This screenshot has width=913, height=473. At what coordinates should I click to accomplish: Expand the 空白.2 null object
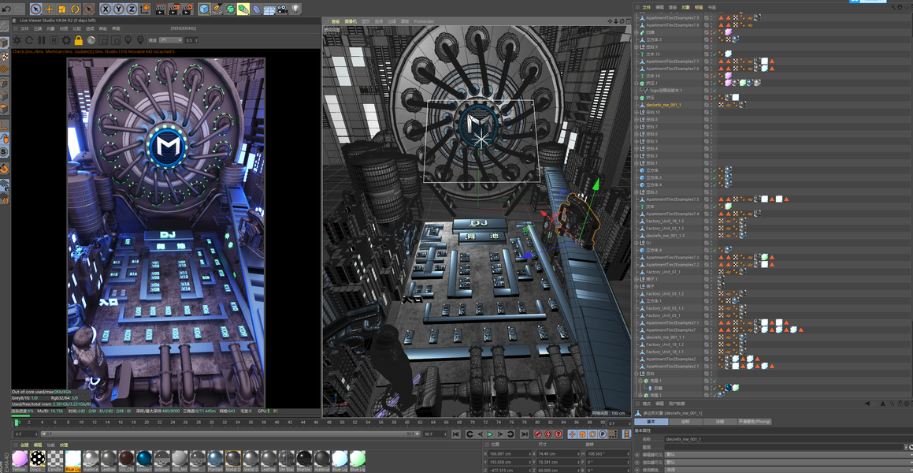pos(637,192)
